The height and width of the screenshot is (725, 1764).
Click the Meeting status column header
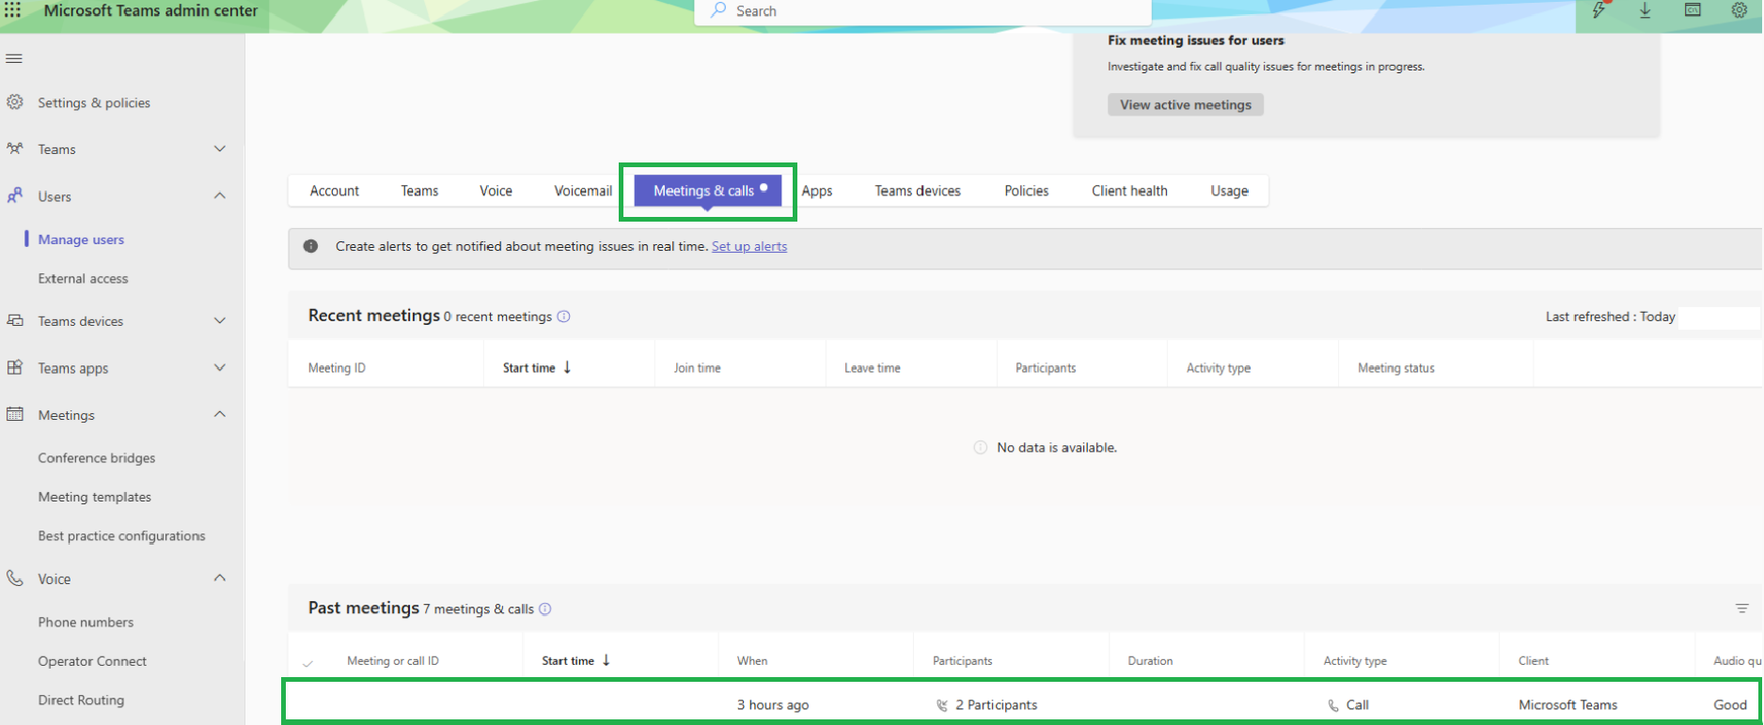click(x=1395, y=368)
